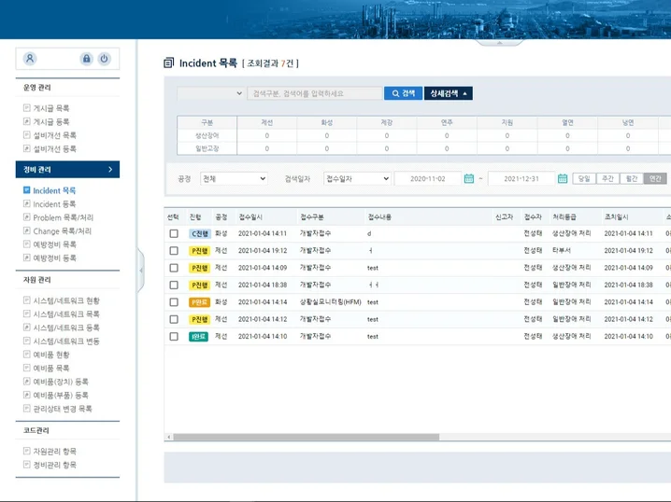
Task: Click the lock icon in sidebar
Action: click(86, 59)
